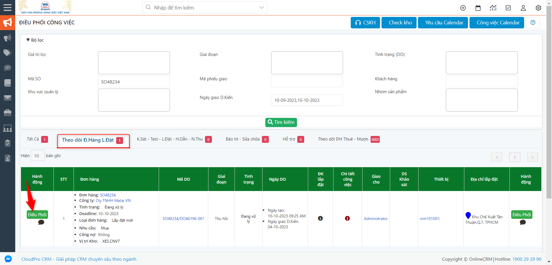Viewport: 552px width, 265px height.
Task: Open the Khu vực quản lý select box
Action: pos(134,100)
